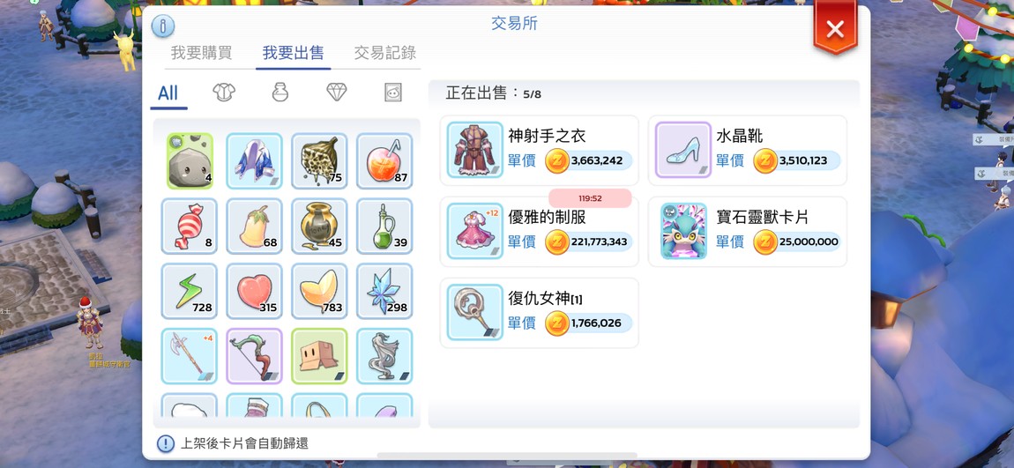Open the 寶石靈獸卡片 listing

click(748, 232)
